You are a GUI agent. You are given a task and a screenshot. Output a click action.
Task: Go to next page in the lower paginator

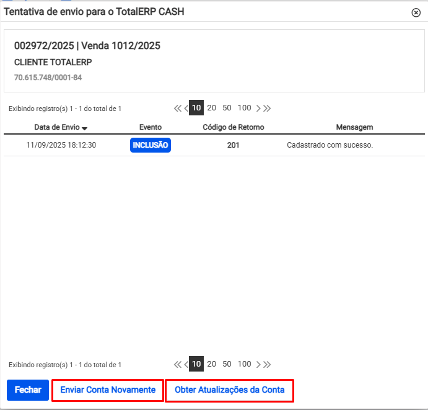(259, 365)
